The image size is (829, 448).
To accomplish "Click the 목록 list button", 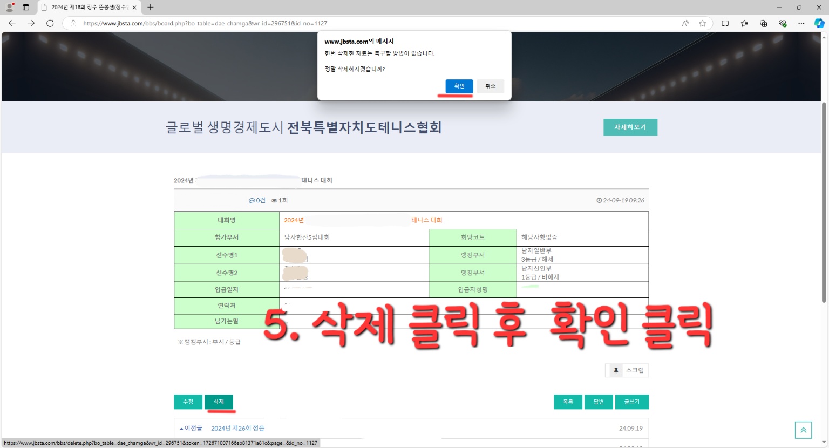I will pyautogui.click(x=568, y=402).
